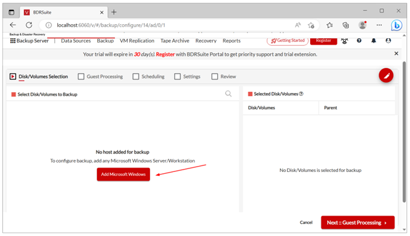The height and width of the screenshot is (236, 410).
Task: Click the help icon beside Selected Disk/Volumes
Action: 301,94
